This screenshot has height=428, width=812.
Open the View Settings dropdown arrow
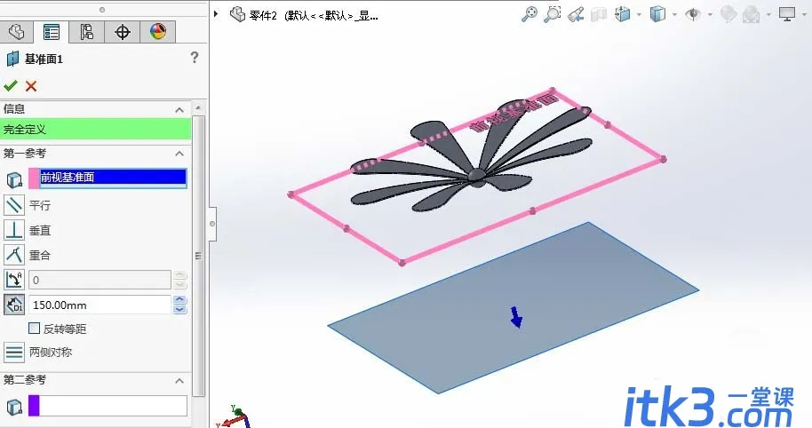coord(805,14)
